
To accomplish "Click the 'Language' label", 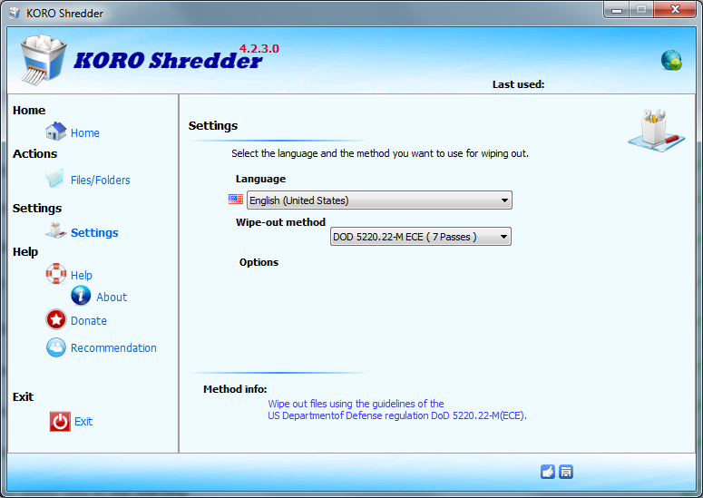I will (x=260, y=179).
